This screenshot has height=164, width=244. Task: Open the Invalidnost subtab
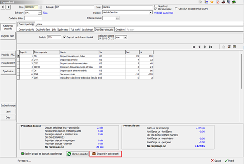point(87,30)
